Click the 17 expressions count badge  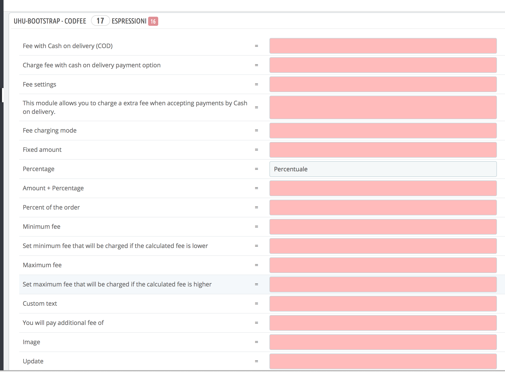pos(100,21)
